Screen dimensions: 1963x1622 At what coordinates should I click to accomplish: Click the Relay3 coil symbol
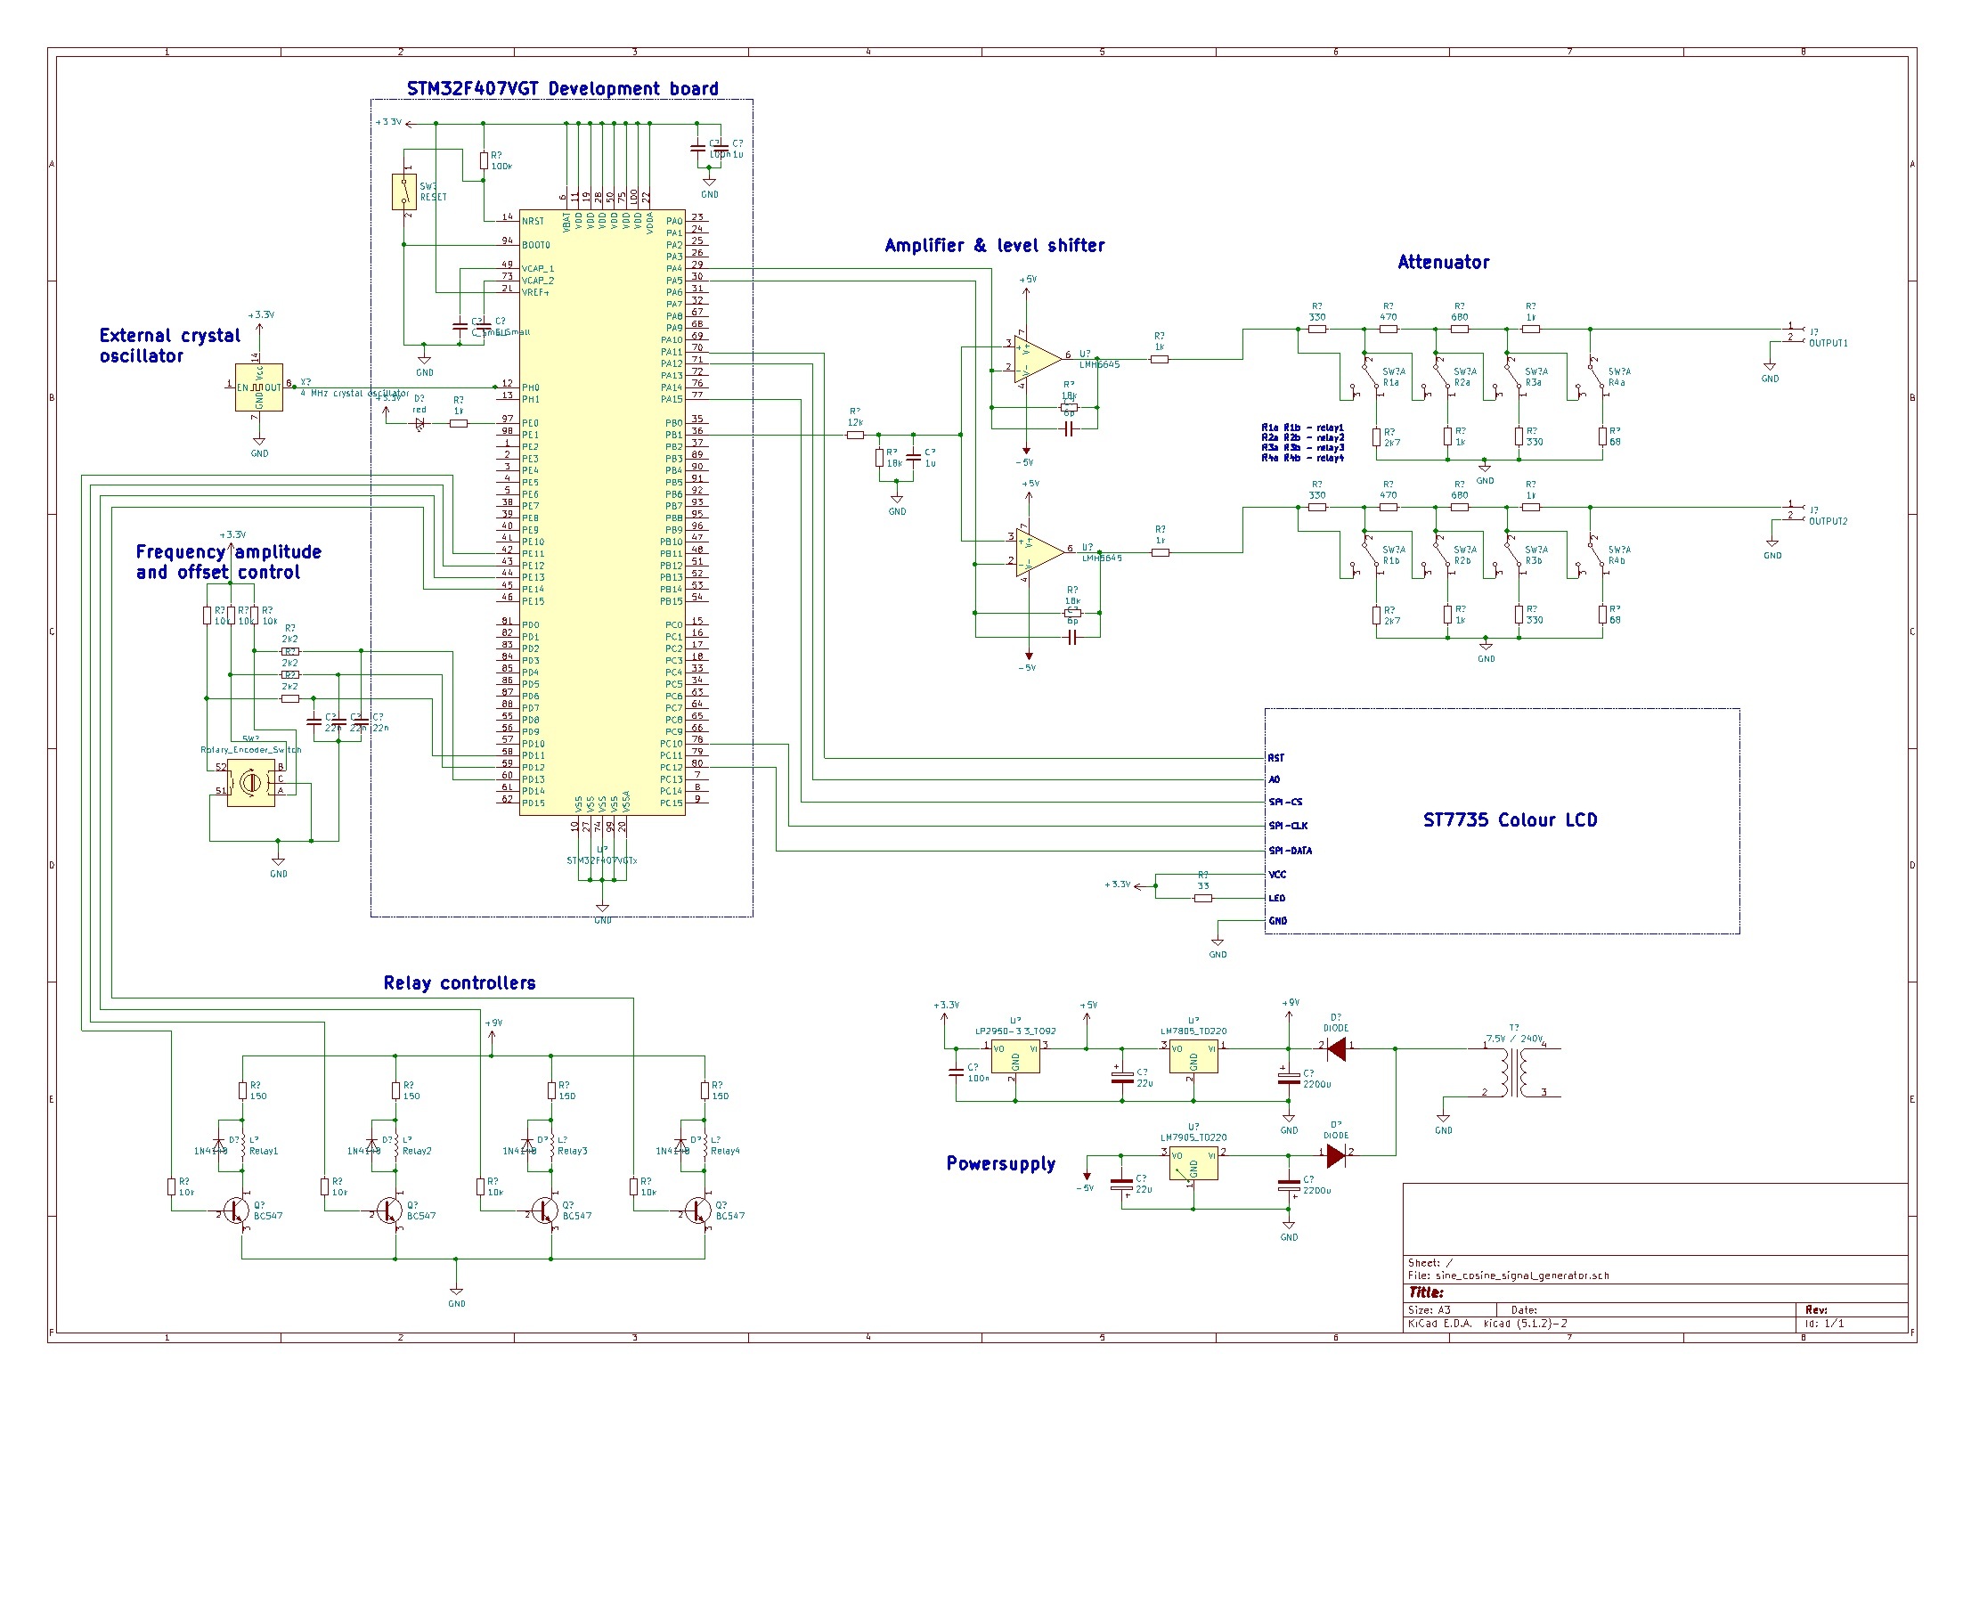(551, 1145)
